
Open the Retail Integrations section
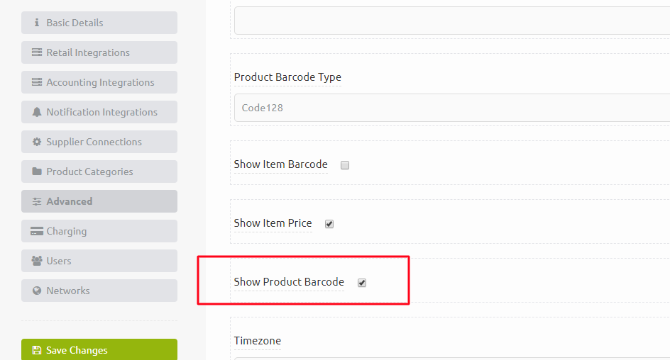click(x=99, y=52)
